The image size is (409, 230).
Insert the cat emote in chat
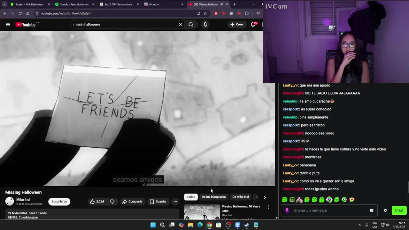(x=299, y=200)
